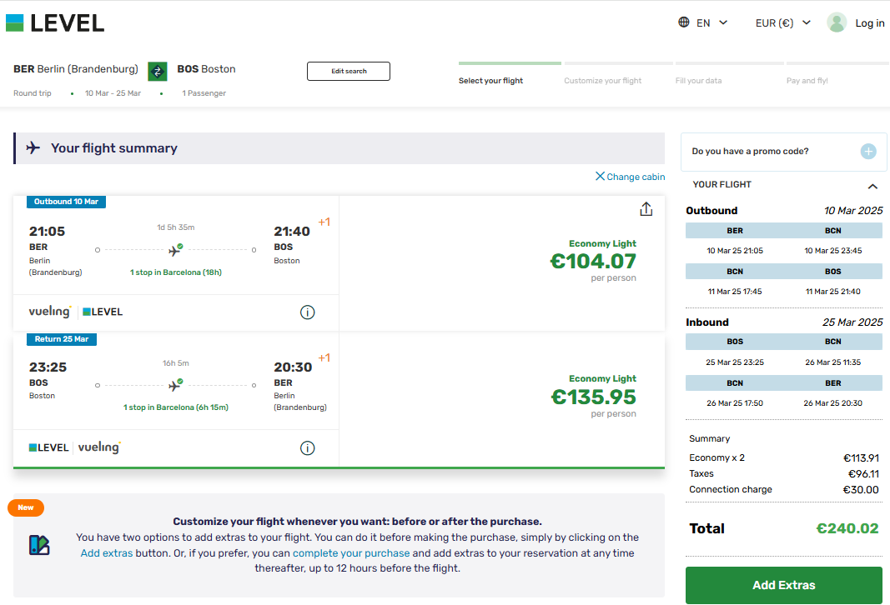Viewport: 890px width, 605px height.
Task: Open outbound flight info circle icon
Action: pos(307,312)
